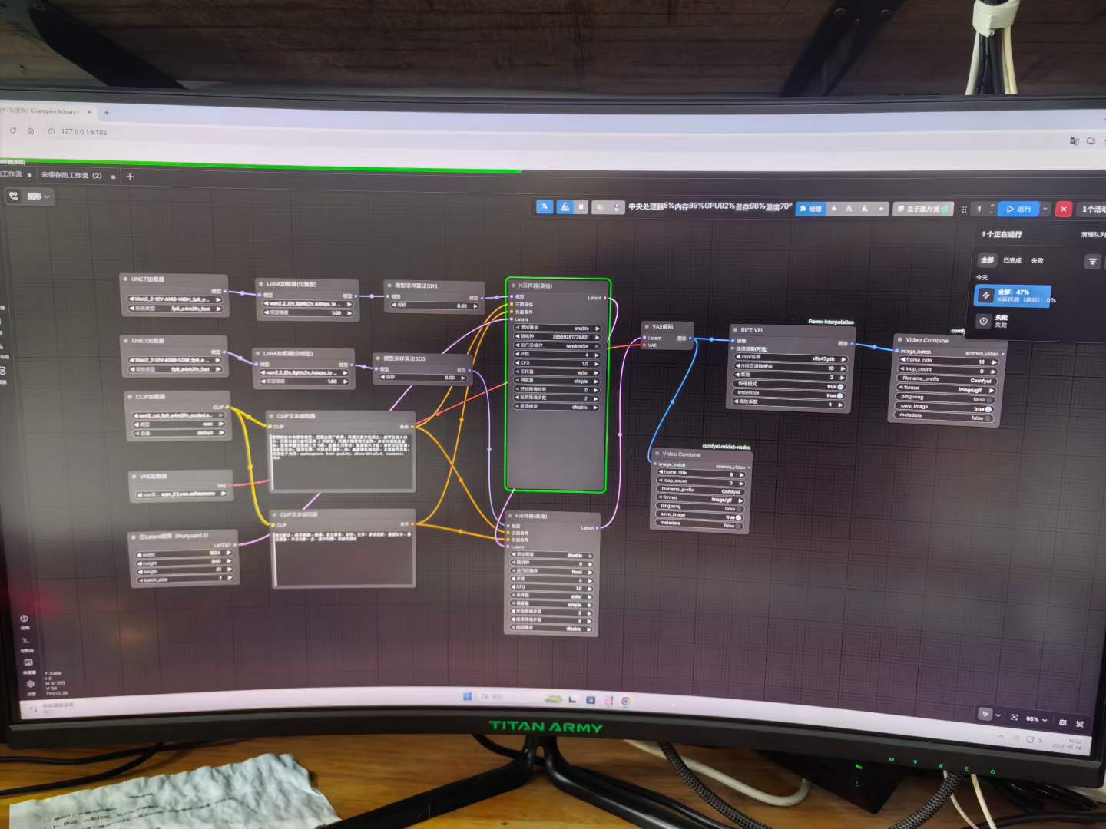This screenshot has width=1106, height=829.
Task: Show the 失败 queue filter tab
Action: [x=1038, y=261]
